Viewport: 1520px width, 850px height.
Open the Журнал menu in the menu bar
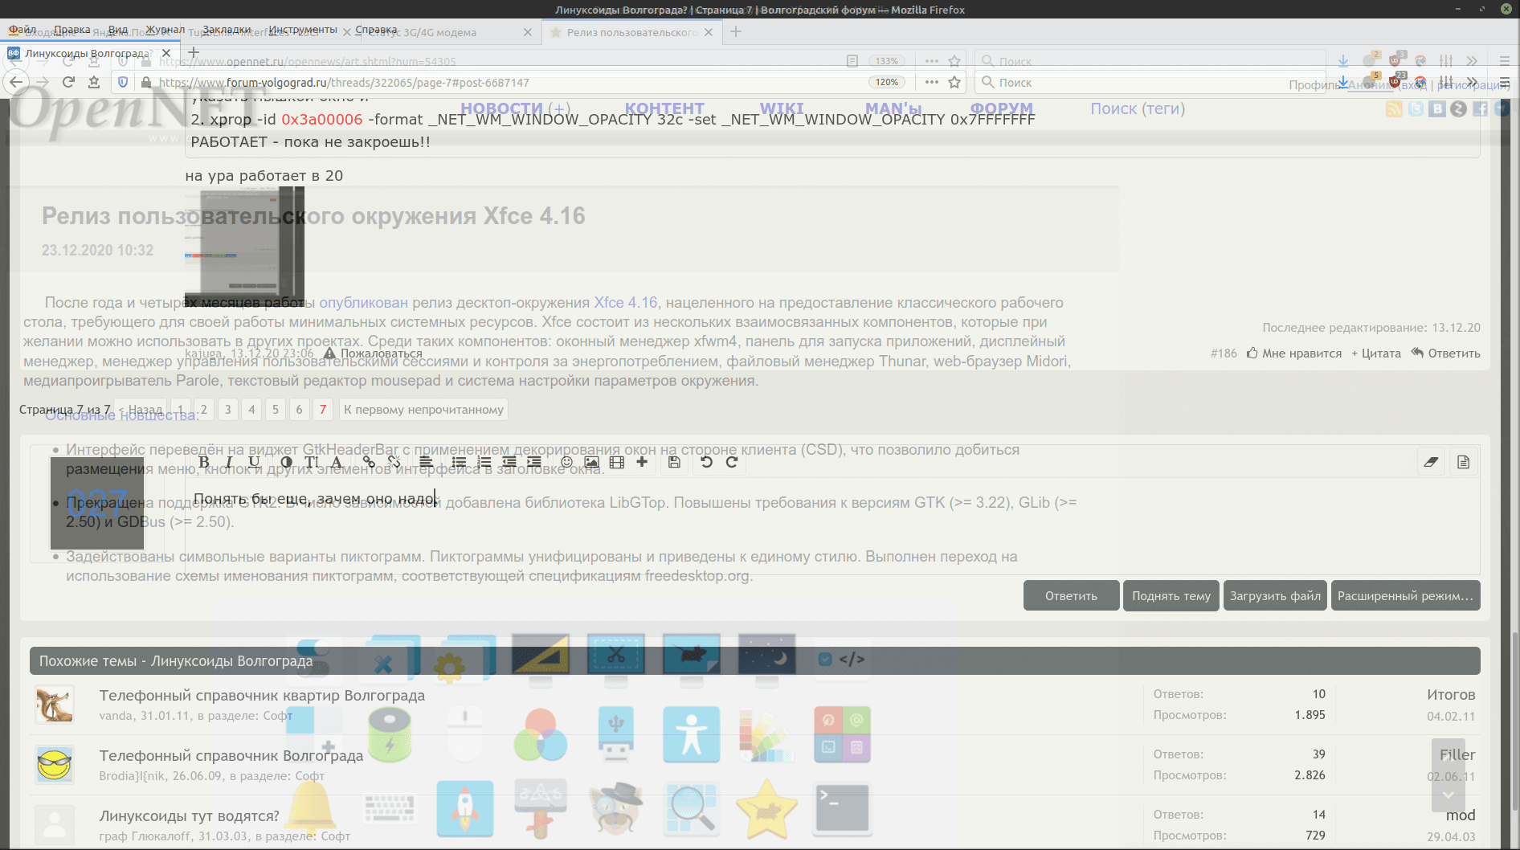click(x=165, y=30)
